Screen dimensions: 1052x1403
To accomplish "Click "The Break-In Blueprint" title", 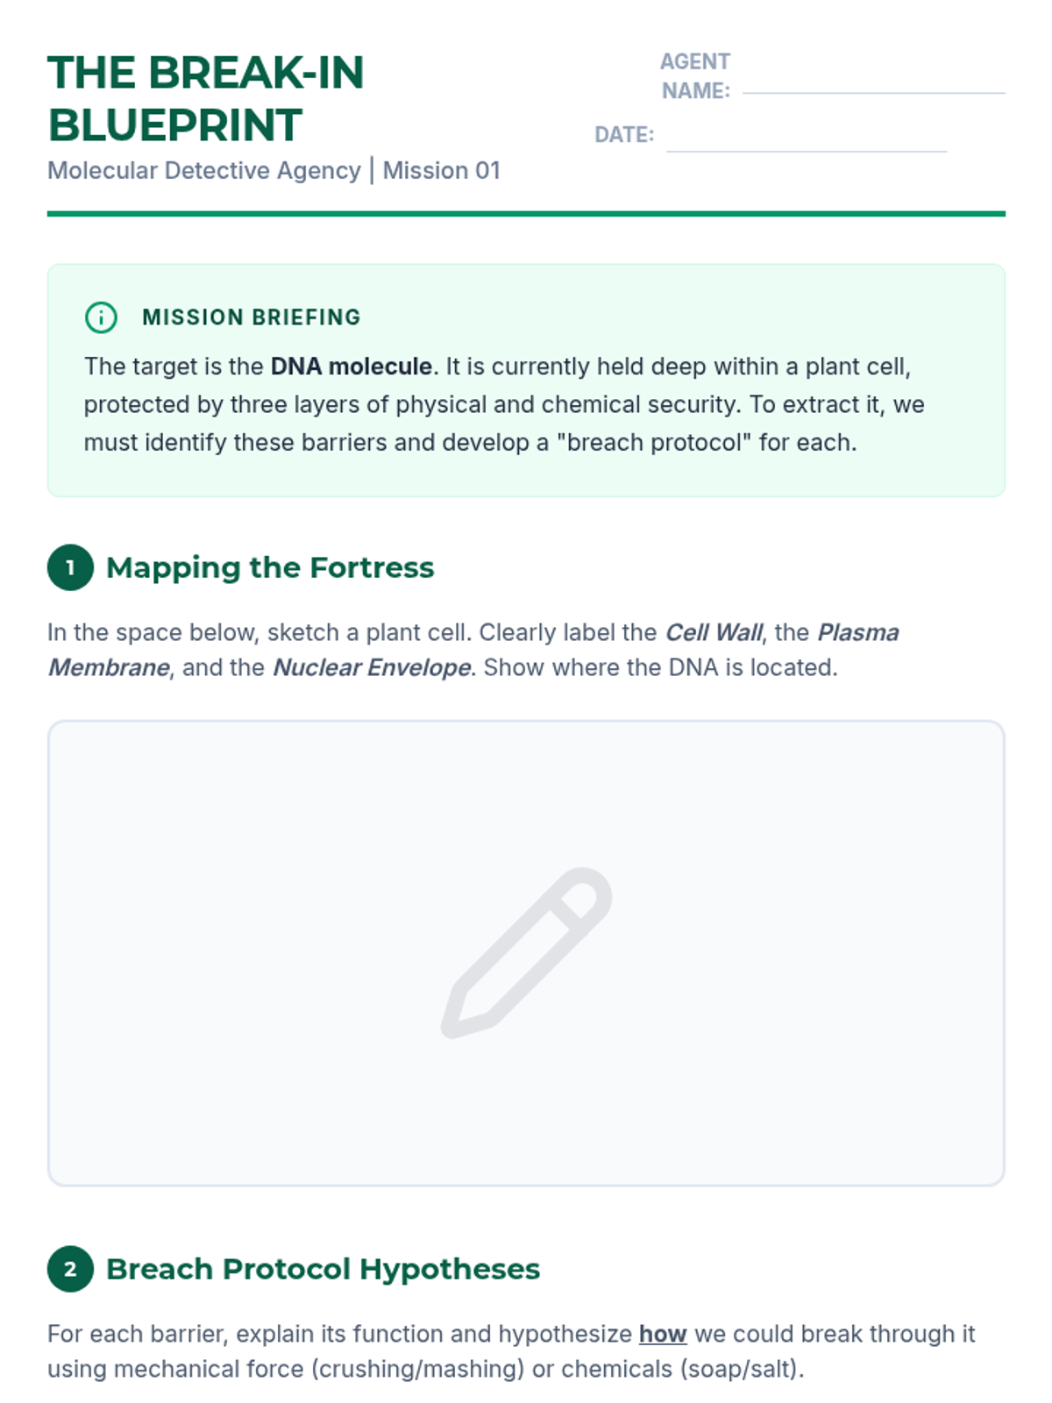I will 205,98.
